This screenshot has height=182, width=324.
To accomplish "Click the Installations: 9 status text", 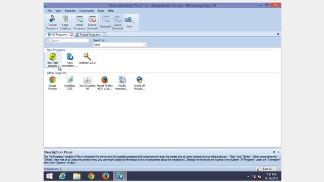I will [53, 169].
